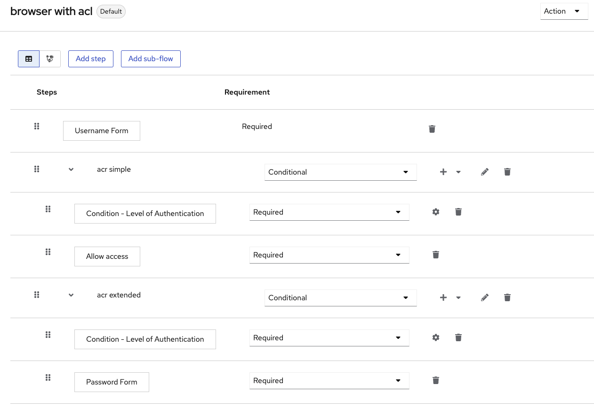The image size is (594, 409).
Task: Switch to table view
Action: 29,59
